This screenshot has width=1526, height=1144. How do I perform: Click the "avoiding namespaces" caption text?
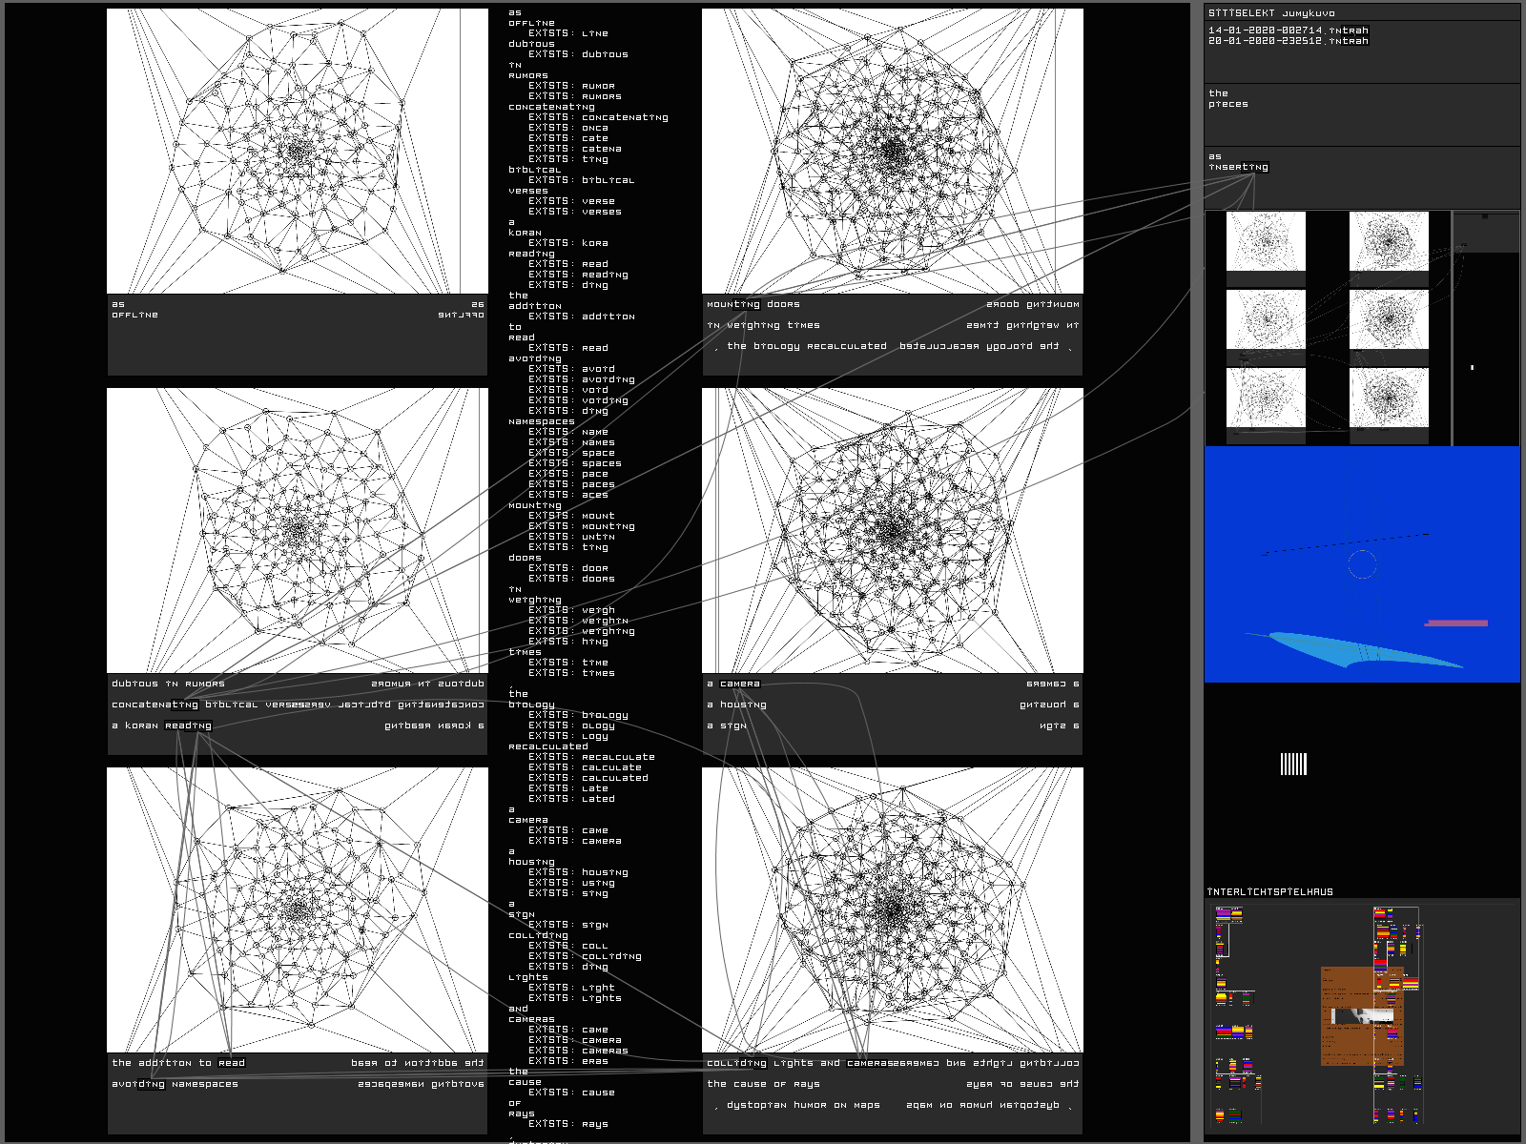coord(175,1084)
